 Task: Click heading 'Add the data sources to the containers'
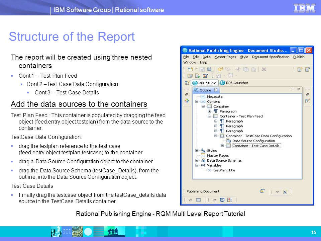[x=79, y=104]
